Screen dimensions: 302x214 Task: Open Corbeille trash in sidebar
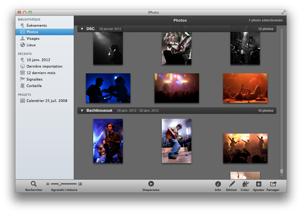34,86
